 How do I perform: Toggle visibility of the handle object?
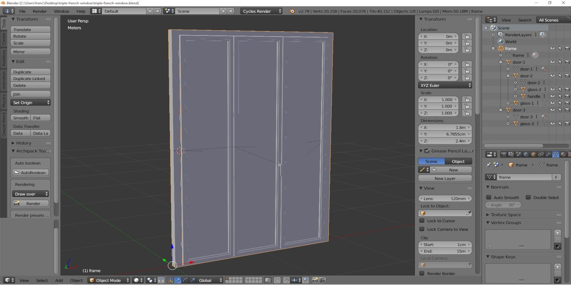(552, 96)
